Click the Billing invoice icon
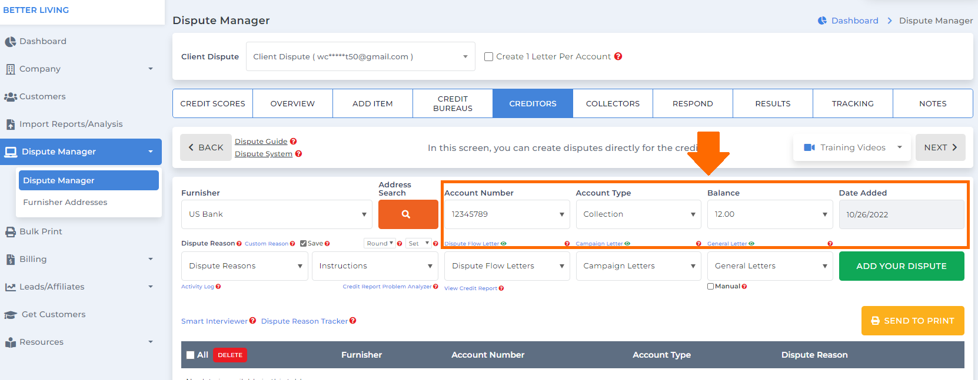Image resolution: width=978 pixels, height=380 pixels. pyautogui.click(x=10, y=260)
